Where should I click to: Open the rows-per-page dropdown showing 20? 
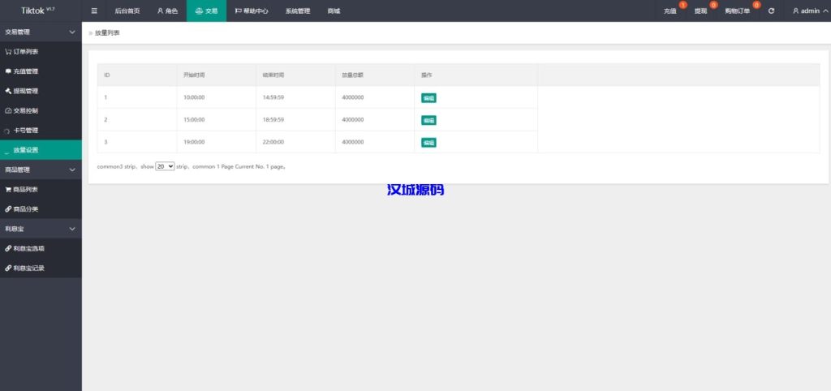pos(165,165)
